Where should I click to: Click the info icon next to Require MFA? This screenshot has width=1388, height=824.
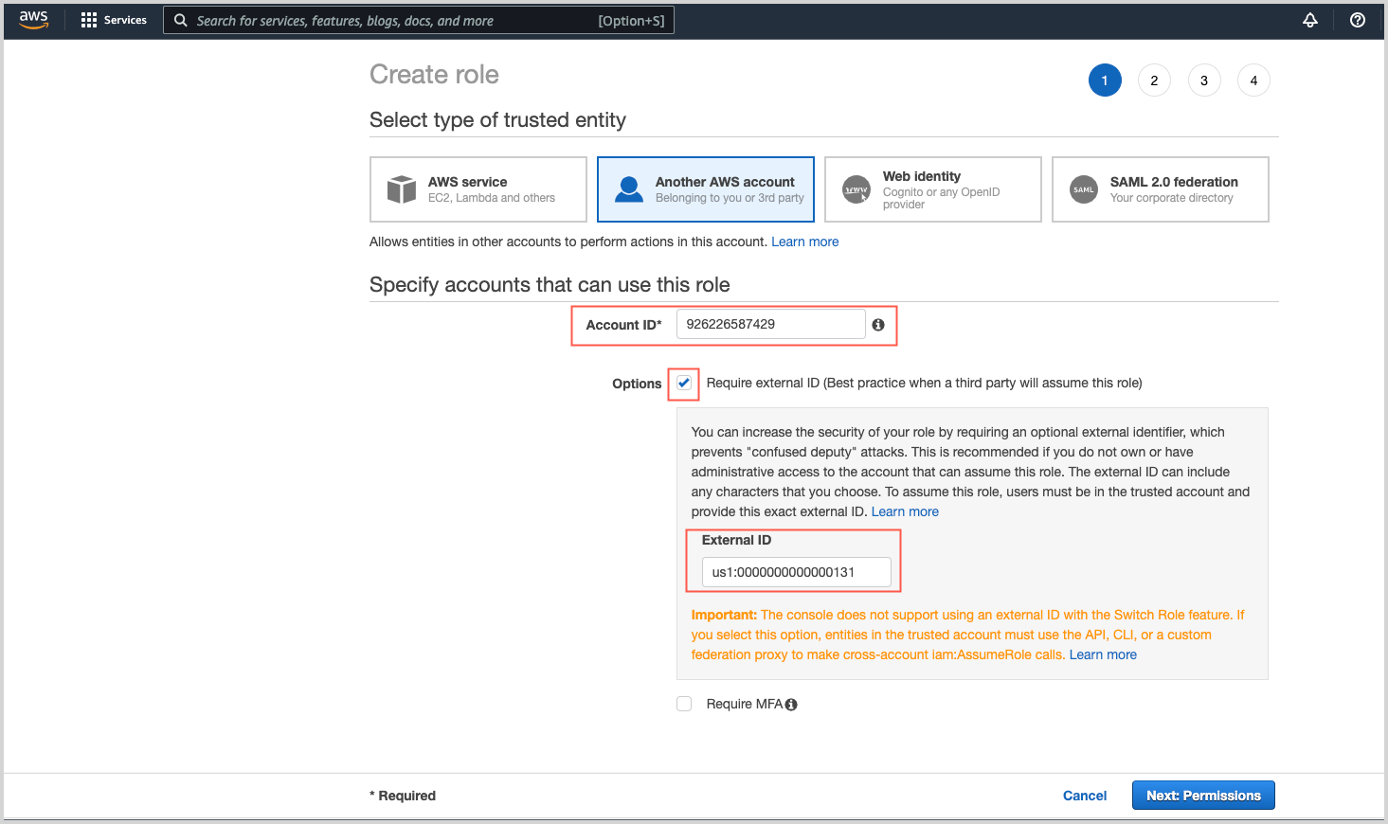(791, 704)
